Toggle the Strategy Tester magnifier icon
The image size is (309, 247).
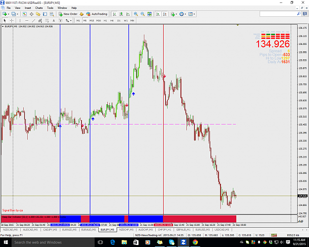click(51, 14)
